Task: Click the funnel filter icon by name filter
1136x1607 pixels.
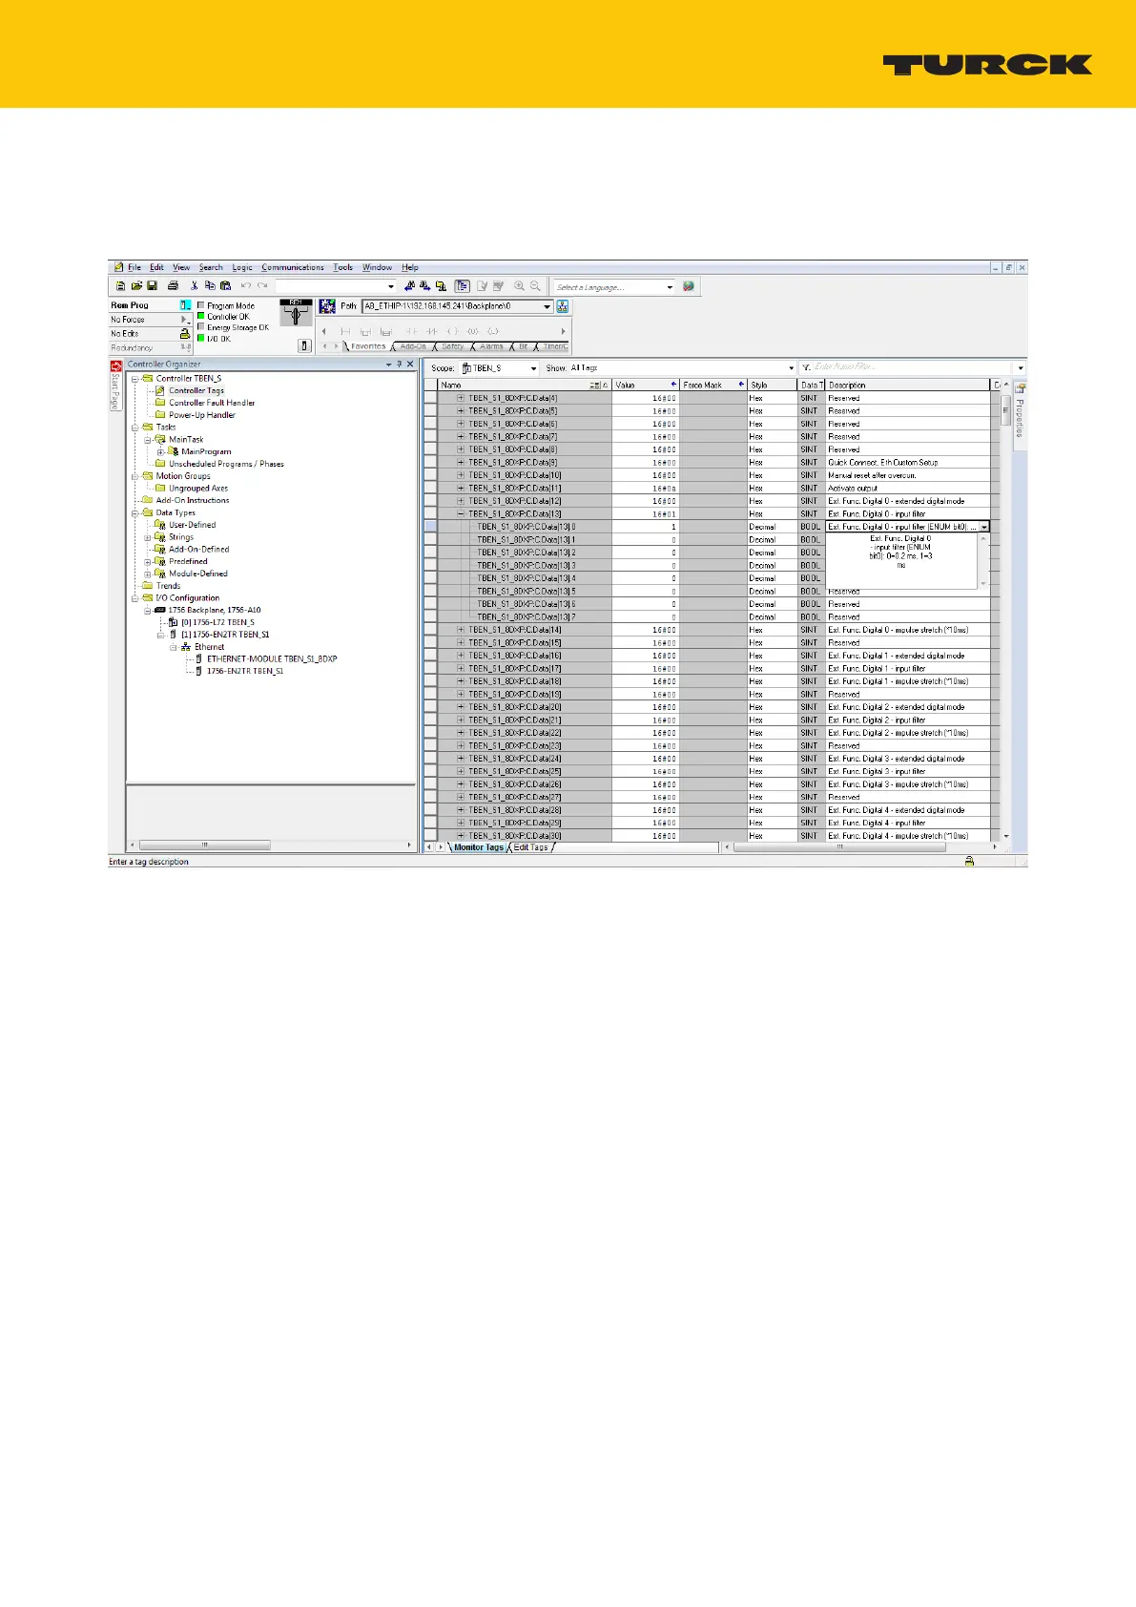Action: [x=806, y=367]
